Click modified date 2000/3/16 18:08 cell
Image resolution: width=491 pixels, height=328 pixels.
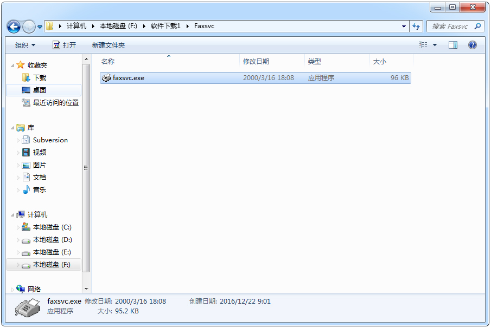(x=269, y=78)
